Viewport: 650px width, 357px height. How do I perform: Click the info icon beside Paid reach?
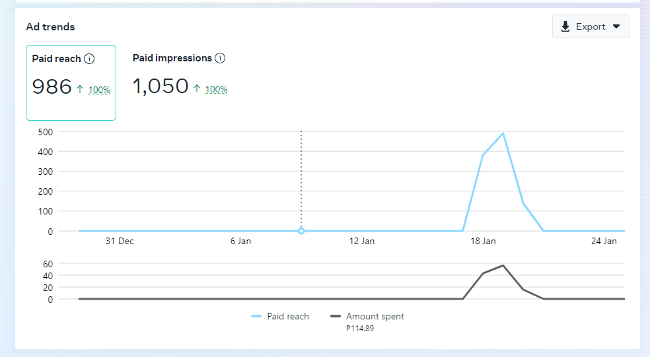[89, 59]
